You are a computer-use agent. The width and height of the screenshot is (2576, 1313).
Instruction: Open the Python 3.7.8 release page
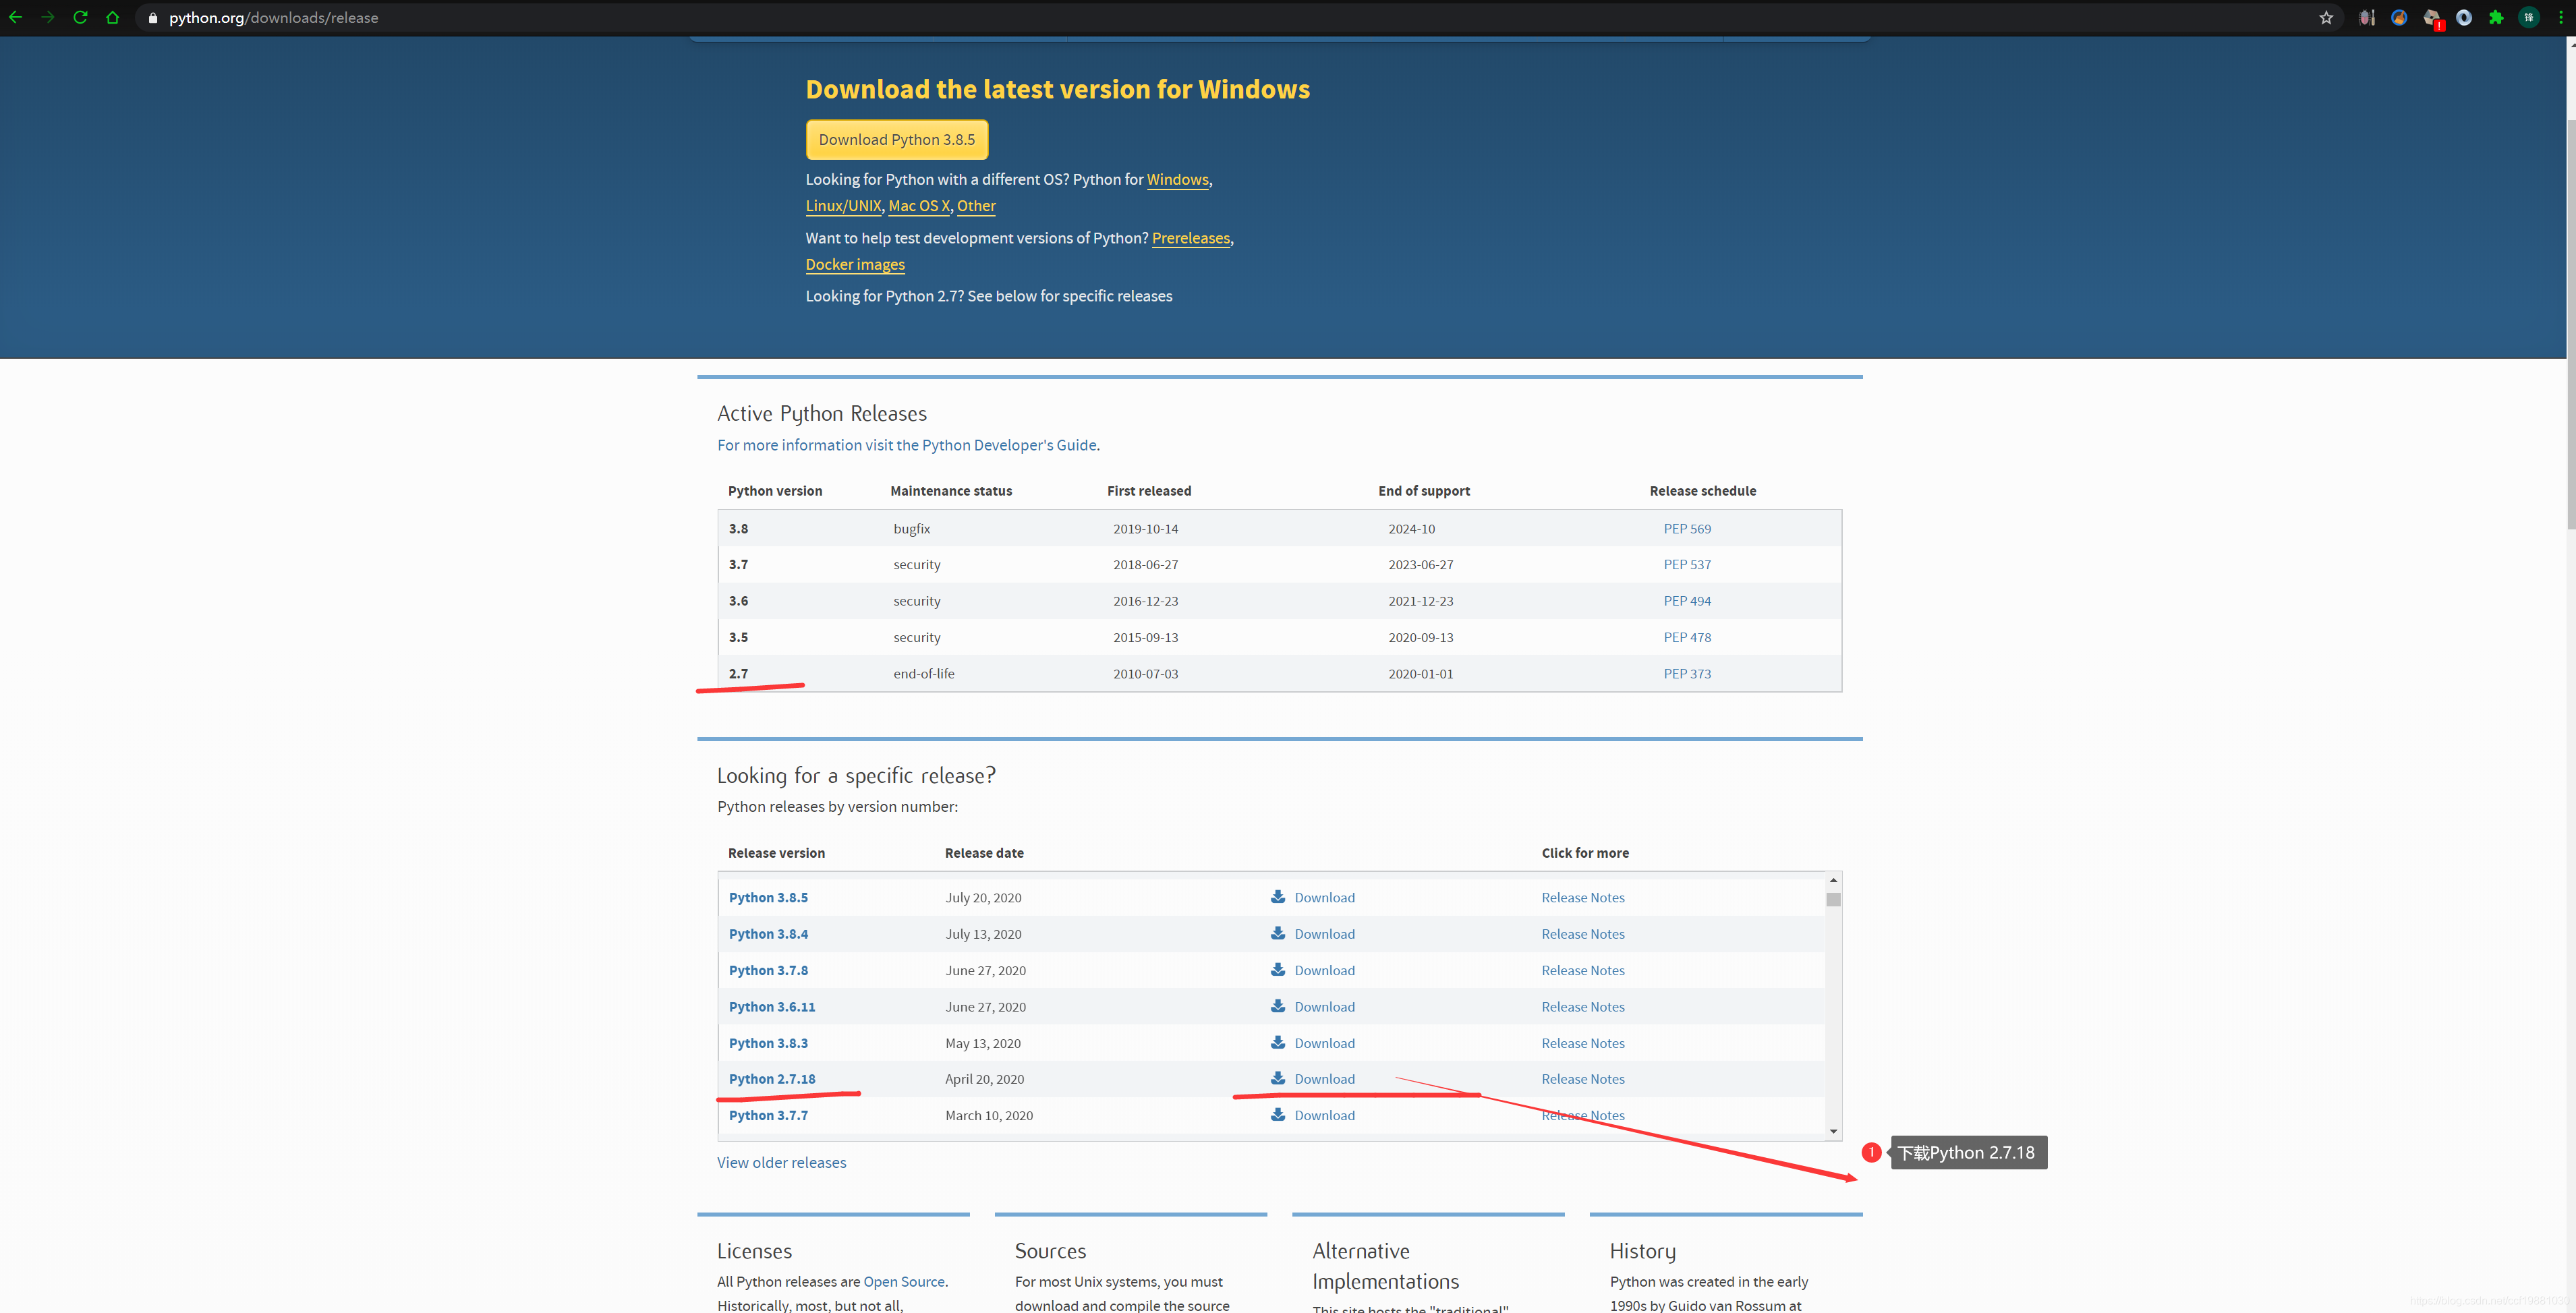768,970
